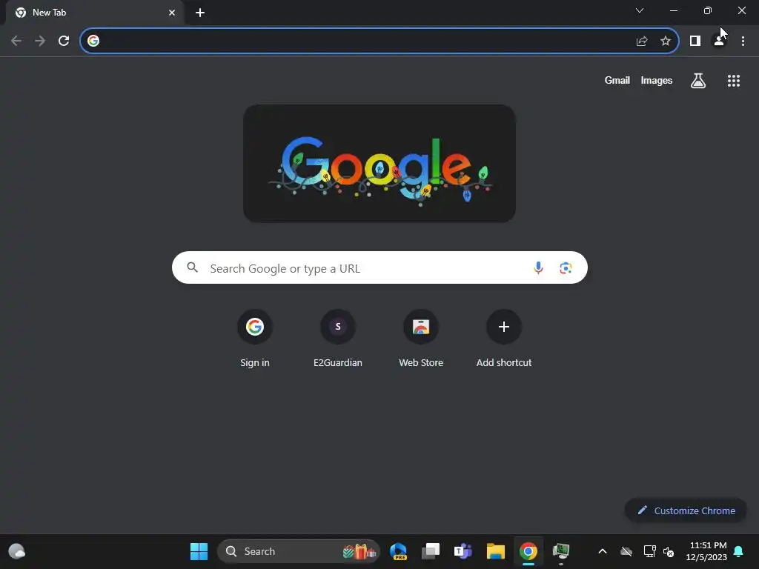This screenshot has height=569, width=759.
Task: Open Gmail link
Action: (x=617, y=80)
